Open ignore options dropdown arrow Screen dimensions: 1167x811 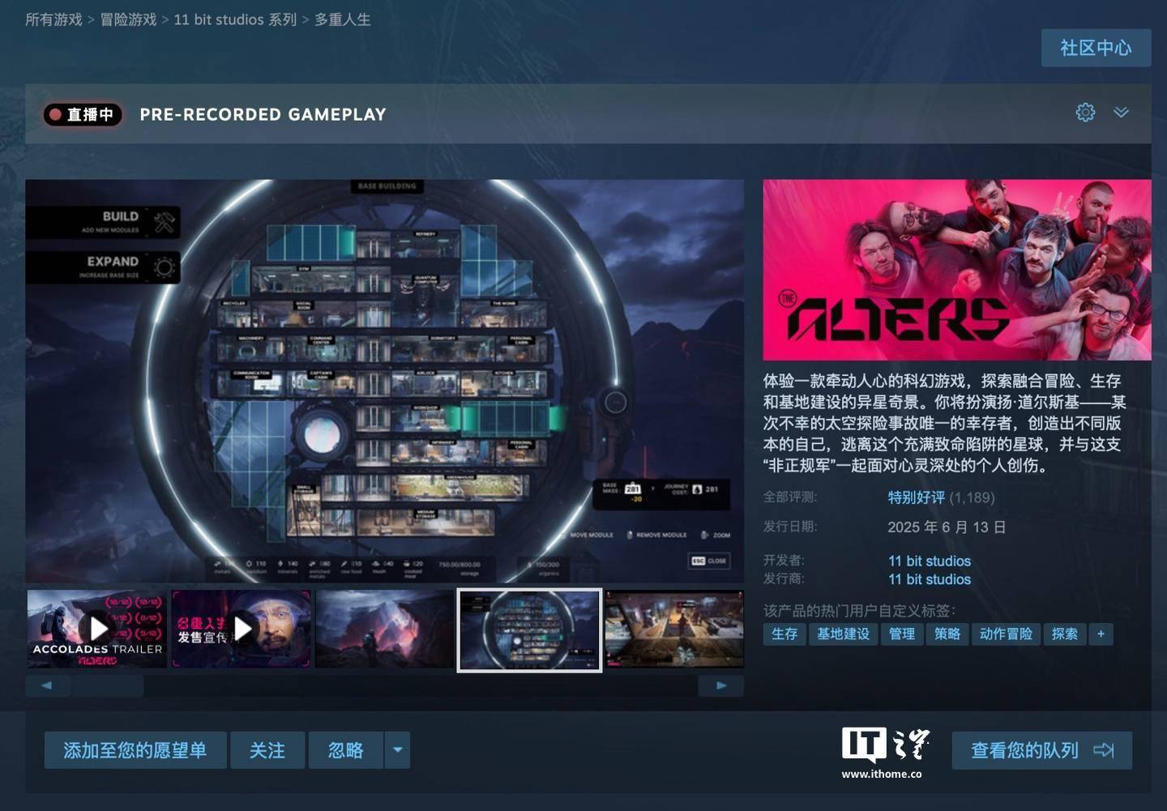click(397, 750)
